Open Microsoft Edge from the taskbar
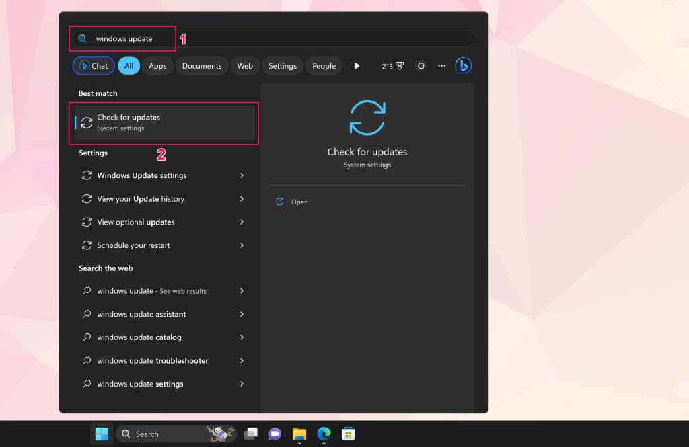This screenshot has height=447, width=689. click(x=324, y=434)
